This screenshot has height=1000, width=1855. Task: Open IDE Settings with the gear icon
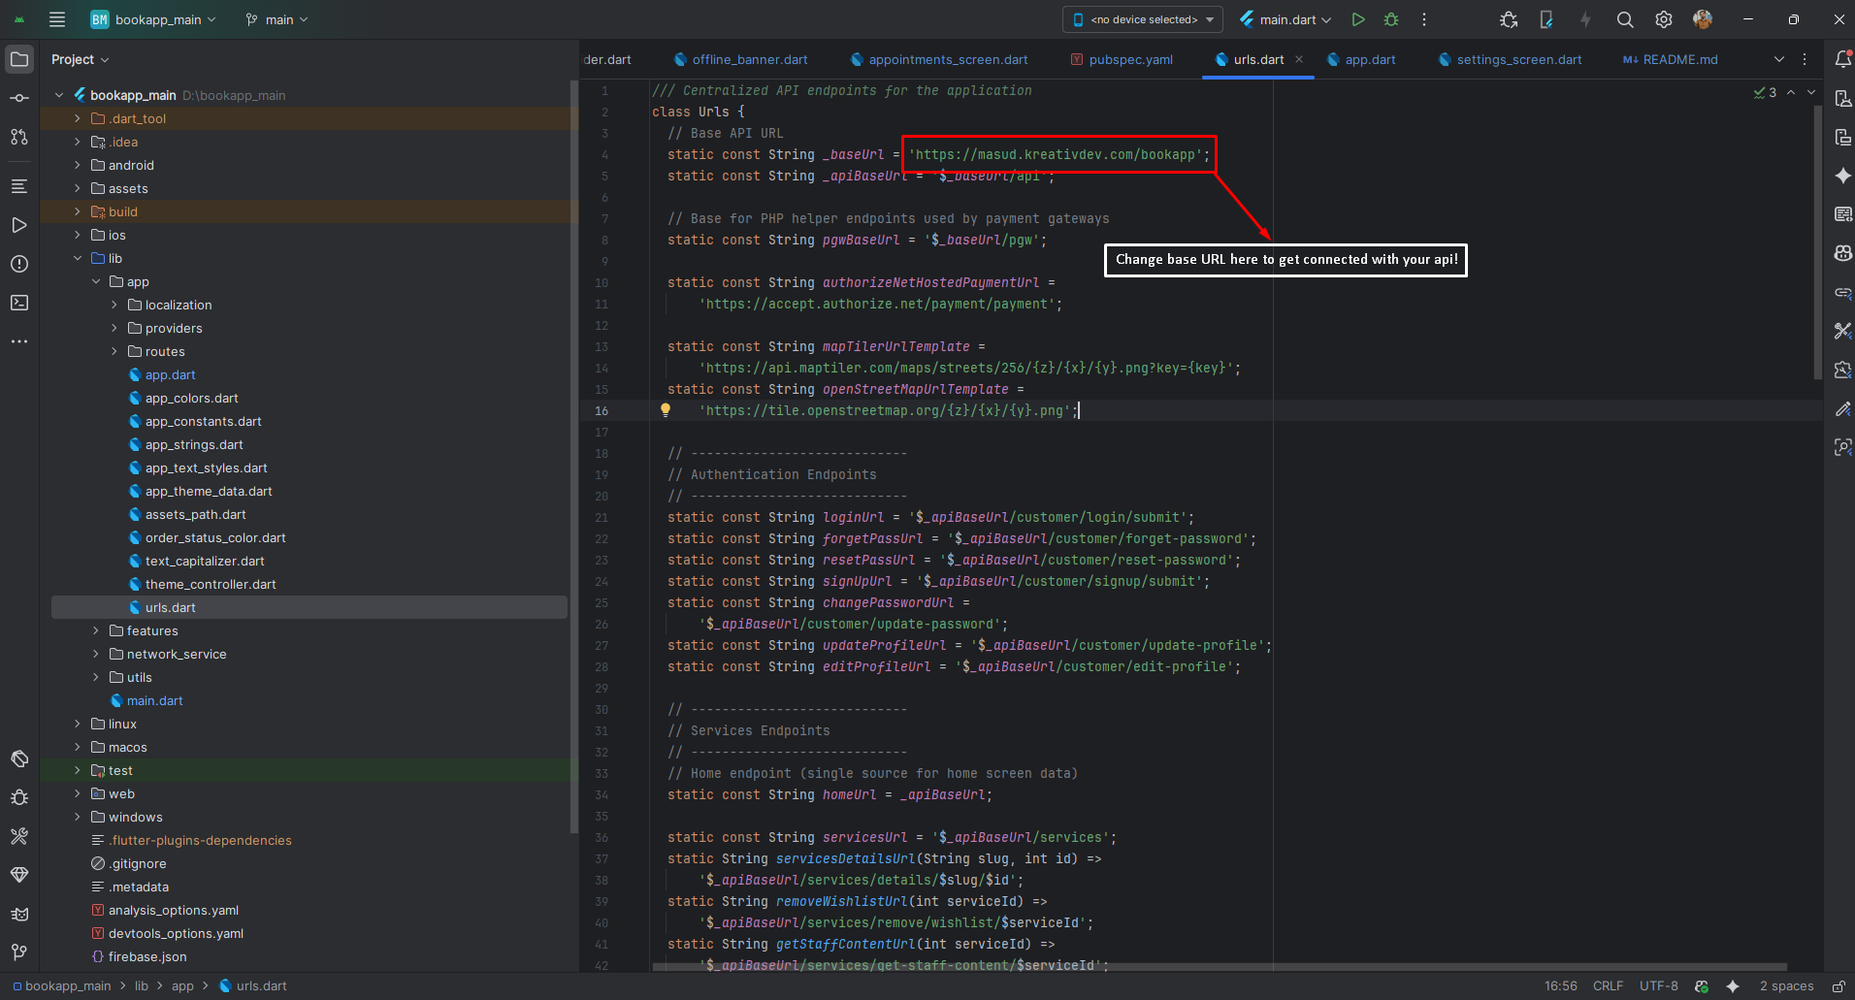(1665, 19)
